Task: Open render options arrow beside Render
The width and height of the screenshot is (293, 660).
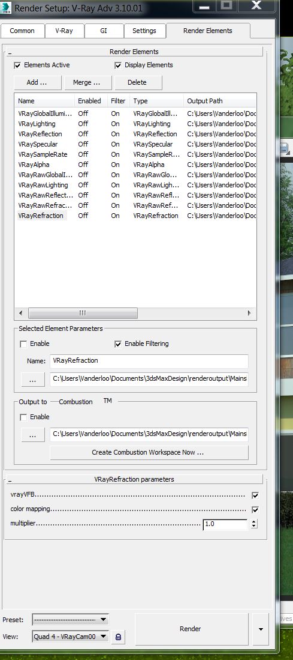Action: [x=261, y=629]
